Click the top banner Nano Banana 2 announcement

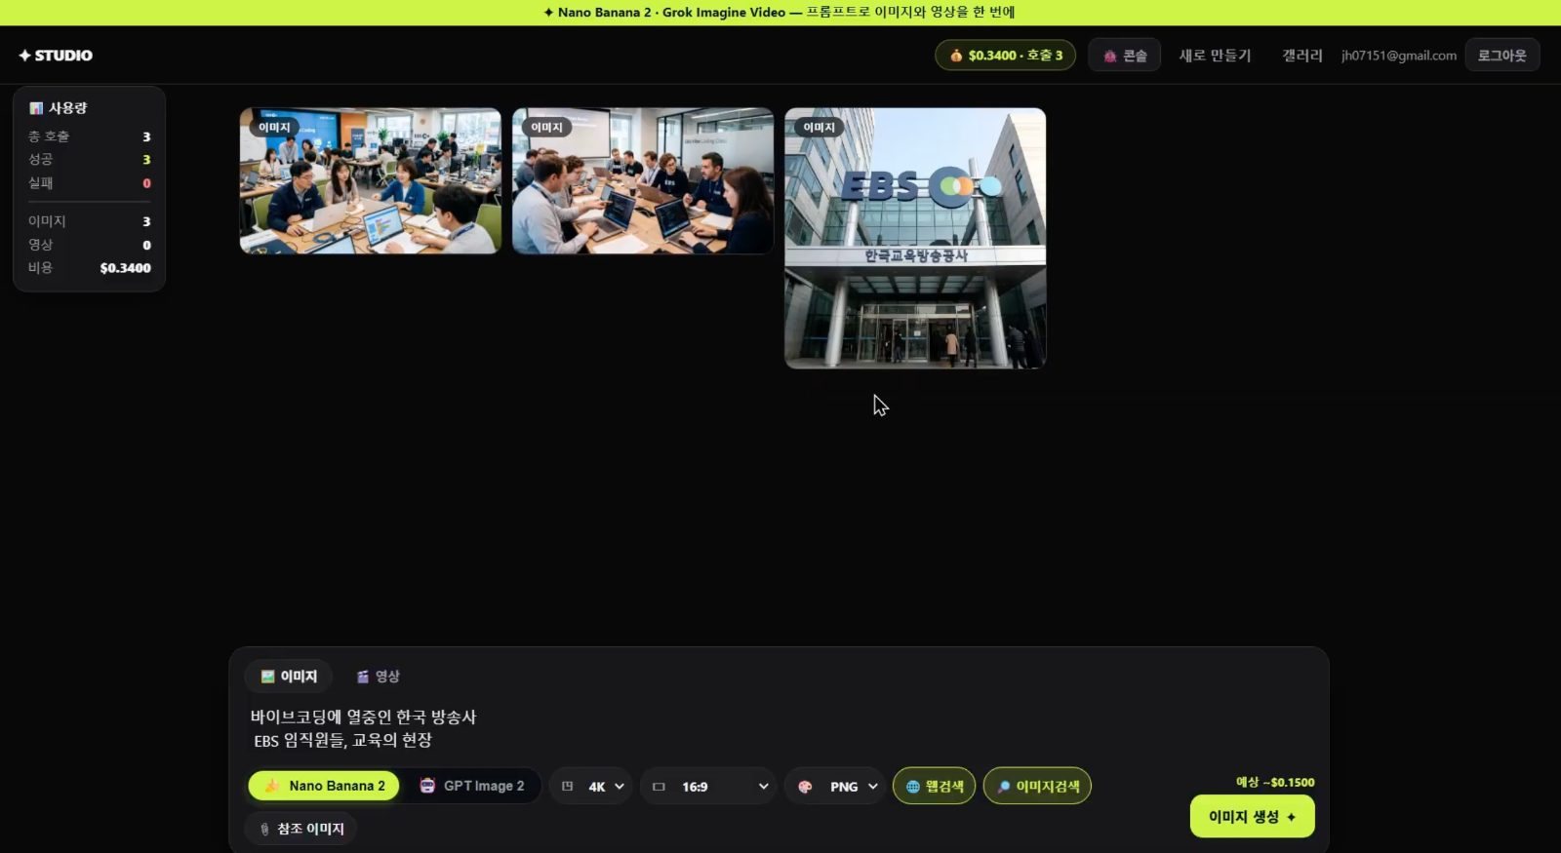[x=779, y=12]
